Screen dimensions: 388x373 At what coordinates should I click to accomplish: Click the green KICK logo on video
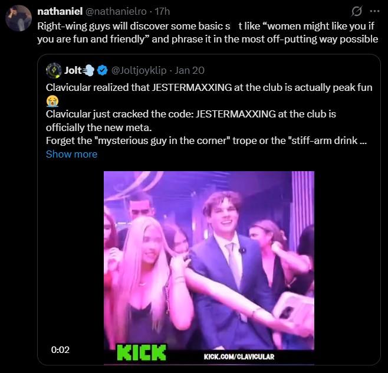tap(141, 352)
